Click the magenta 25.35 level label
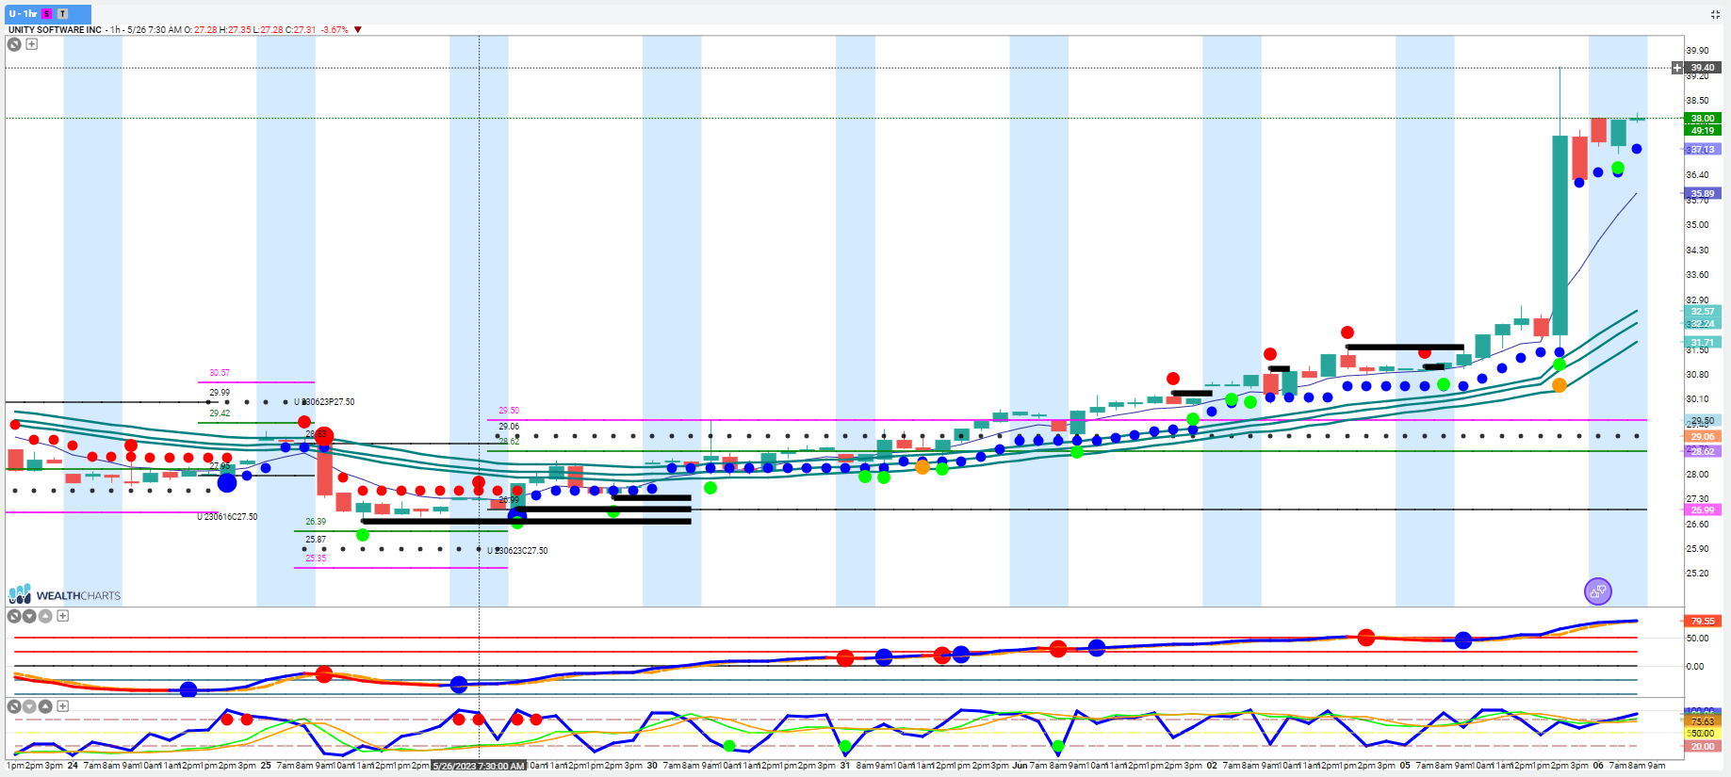Image resolution: width=1731 pixels, height=777 pixels. (316, 558)
